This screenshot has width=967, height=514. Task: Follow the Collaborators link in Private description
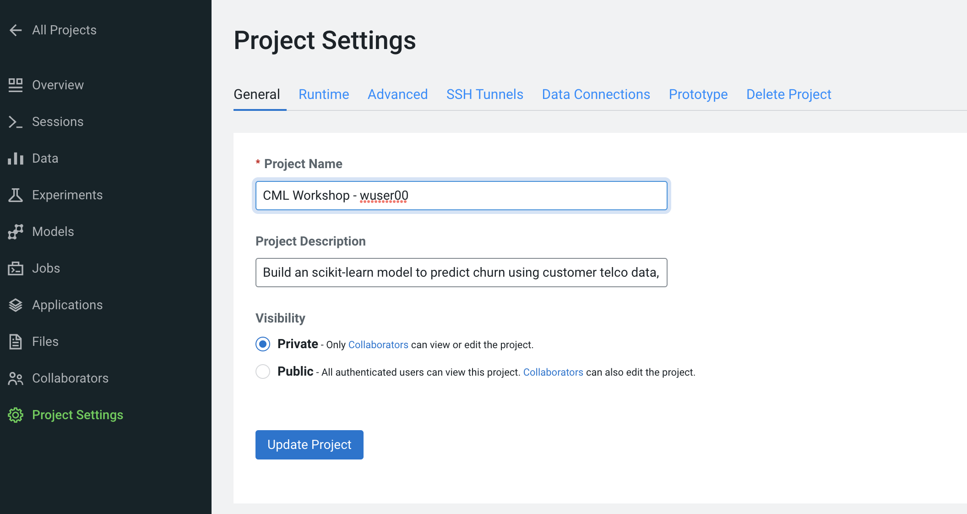(378, 345)
